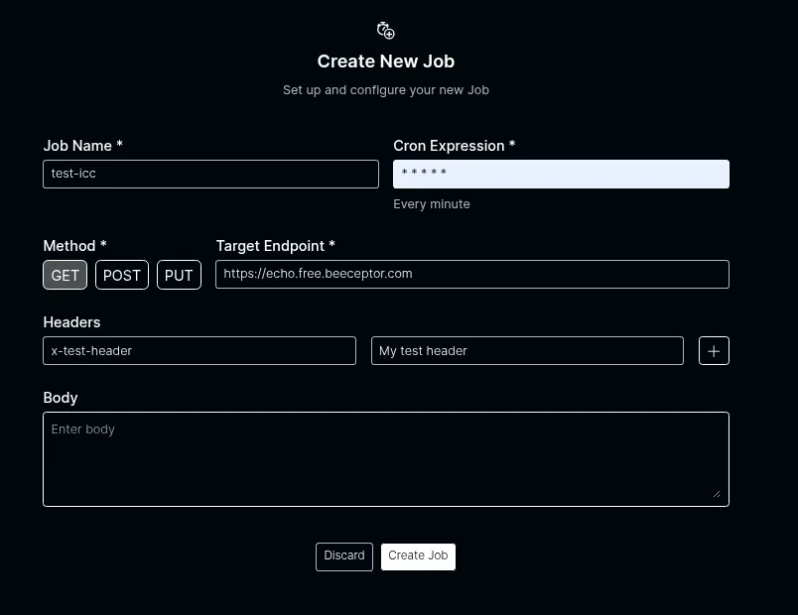Focus the Job Name field containing test-icc

pos(210,174)
